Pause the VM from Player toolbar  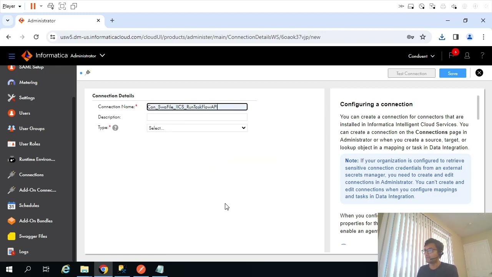pyautogui.click(x=33, y=6)
